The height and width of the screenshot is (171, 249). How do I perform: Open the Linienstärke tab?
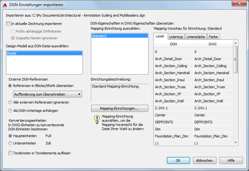[196, 37]
